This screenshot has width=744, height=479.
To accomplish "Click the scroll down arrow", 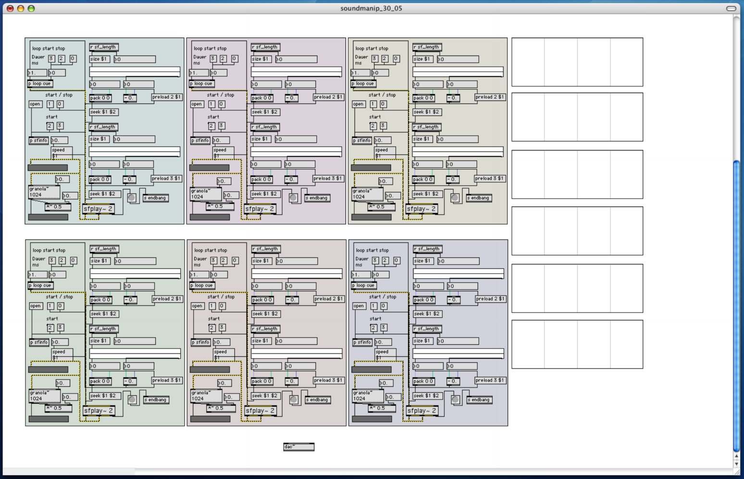I will click(736, 464).
